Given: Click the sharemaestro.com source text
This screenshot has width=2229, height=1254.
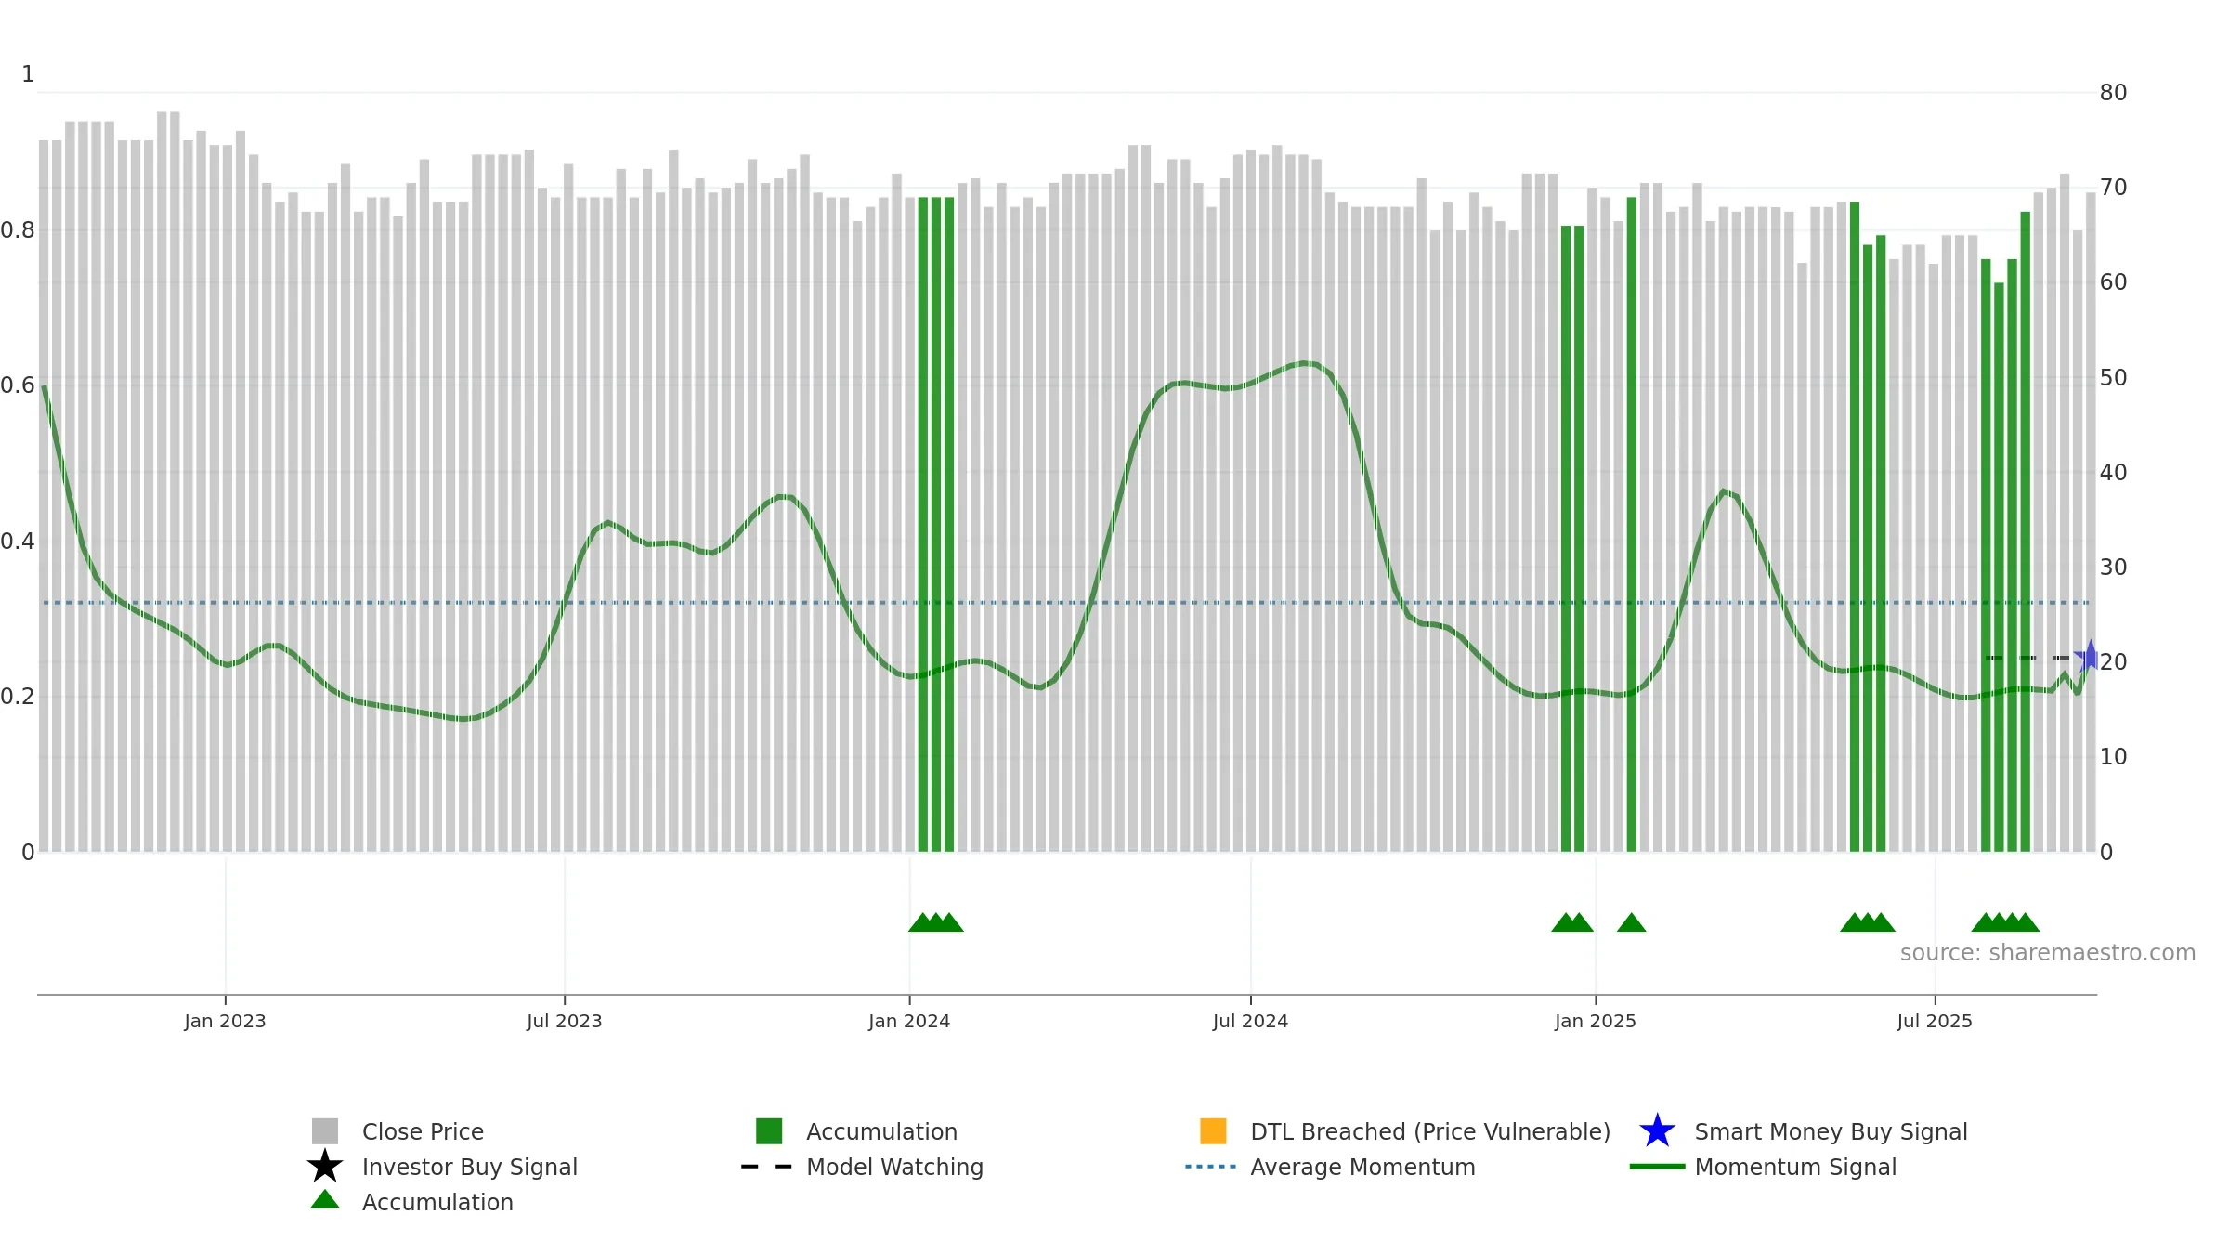Looking at the screenshot, I should pyautogui.click(x=2047, y=953).
